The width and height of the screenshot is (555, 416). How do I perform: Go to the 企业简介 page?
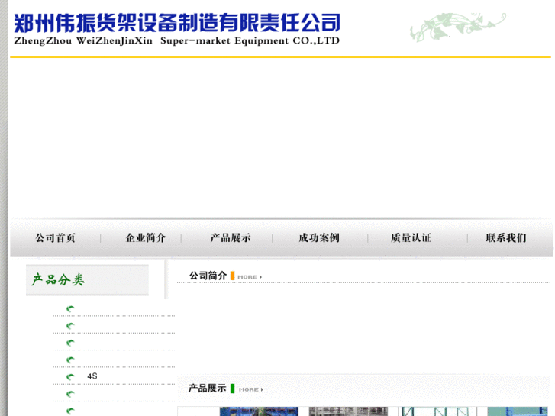click(x=145, y=238)
